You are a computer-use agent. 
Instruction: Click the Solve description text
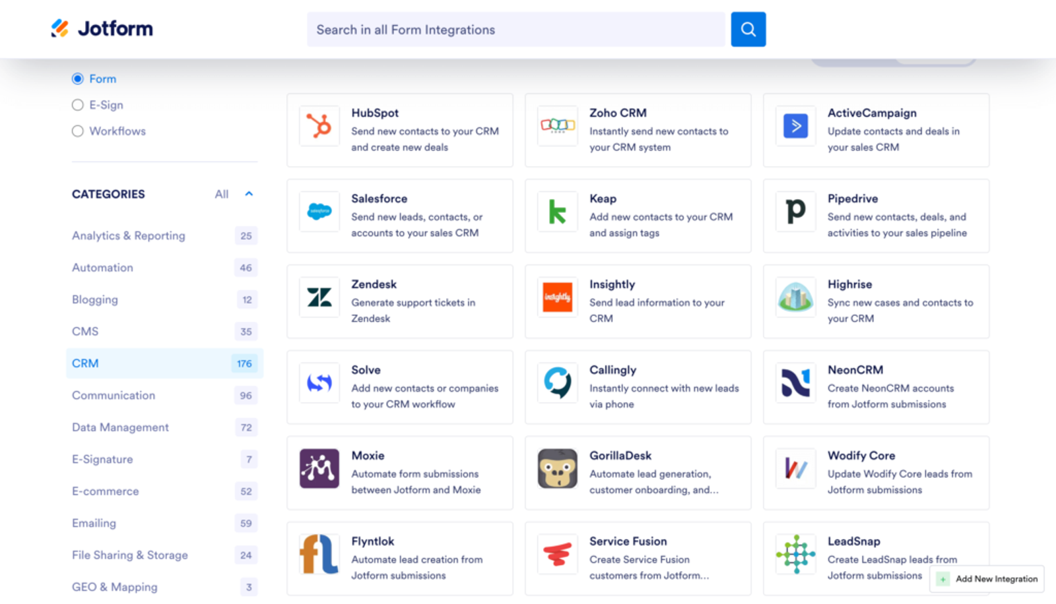[x=425, y=396]
